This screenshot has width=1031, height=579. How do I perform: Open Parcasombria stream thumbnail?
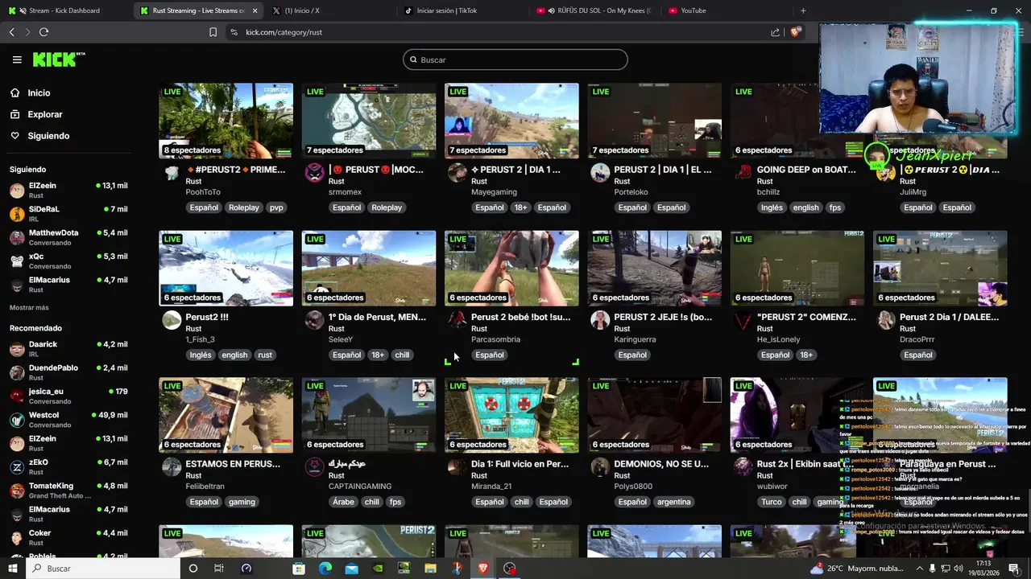point(511,269)
